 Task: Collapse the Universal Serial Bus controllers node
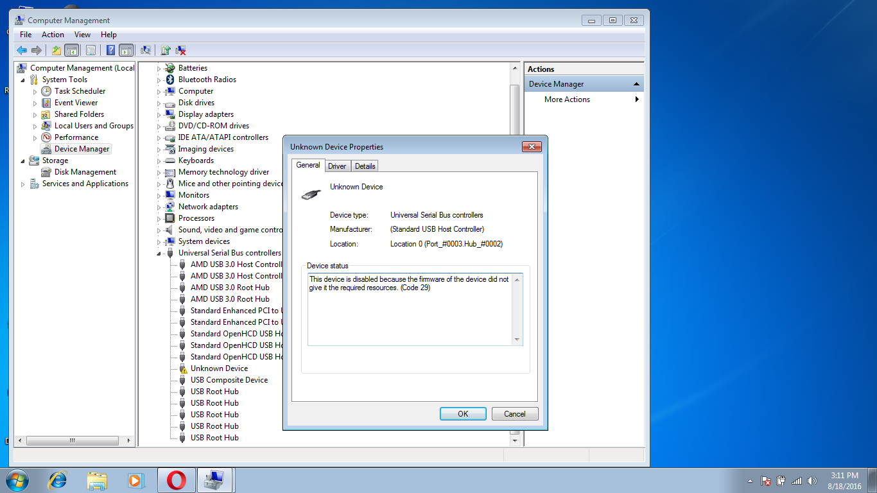tap(159, 254)
